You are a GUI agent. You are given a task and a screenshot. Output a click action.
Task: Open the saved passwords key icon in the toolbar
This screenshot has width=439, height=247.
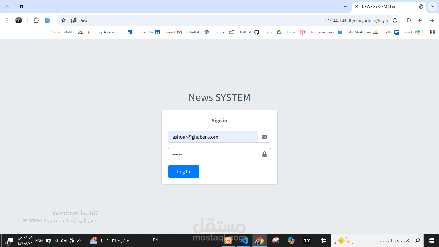click(84, 20)
